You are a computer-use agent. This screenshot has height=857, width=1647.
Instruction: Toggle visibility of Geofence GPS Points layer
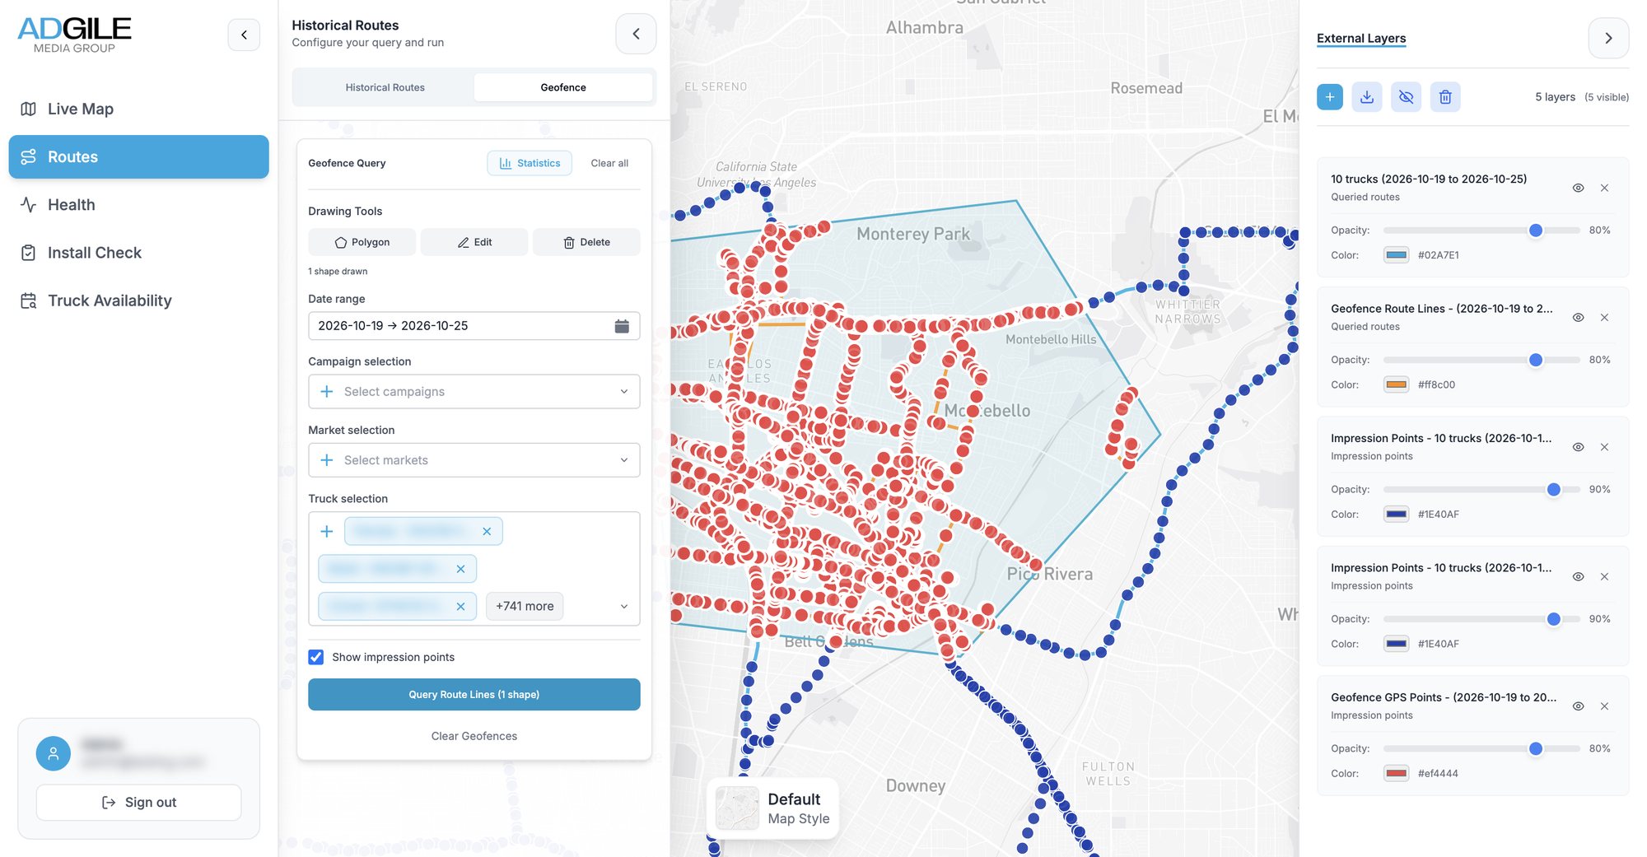pos(1578,706)
